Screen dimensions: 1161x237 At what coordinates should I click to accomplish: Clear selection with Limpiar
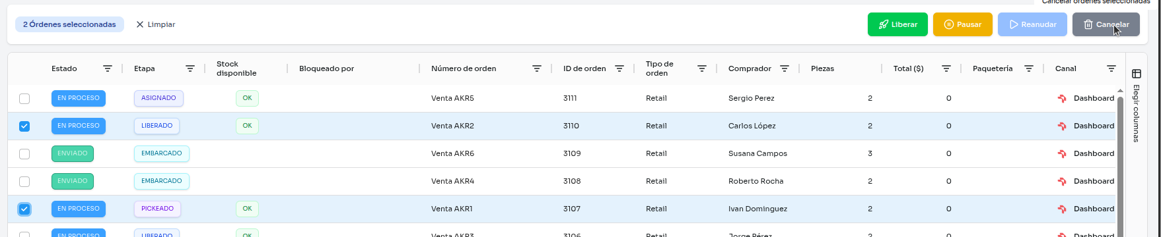[x=156, y=24]
